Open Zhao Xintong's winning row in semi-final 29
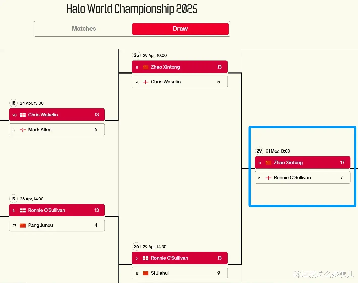The height and width of the screenshot is (283, 358). click(x=303, y=162)
